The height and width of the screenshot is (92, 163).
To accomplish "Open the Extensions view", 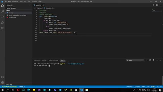I will point(3,28).
